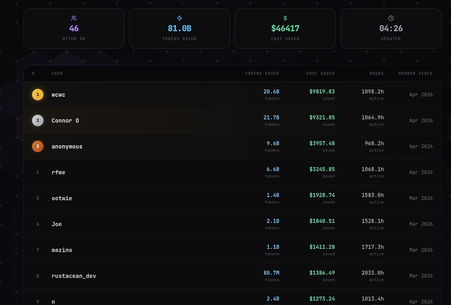
Task: Click the bronze rank 3 medal
Action: 38,146
